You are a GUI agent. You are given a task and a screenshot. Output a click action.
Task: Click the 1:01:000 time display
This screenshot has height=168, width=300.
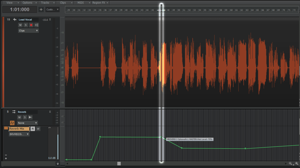(20, 10)
